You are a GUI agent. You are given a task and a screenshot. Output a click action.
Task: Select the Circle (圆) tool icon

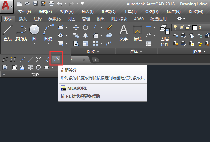[x=34, y=29]
